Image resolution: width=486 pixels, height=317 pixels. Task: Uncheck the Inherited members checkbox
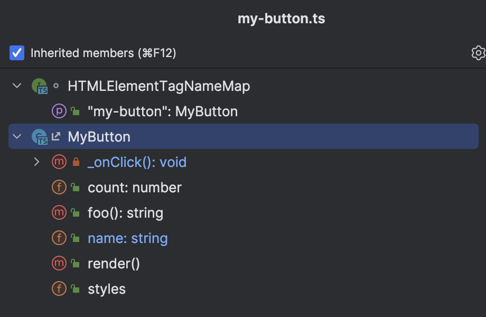click(17, 53)
